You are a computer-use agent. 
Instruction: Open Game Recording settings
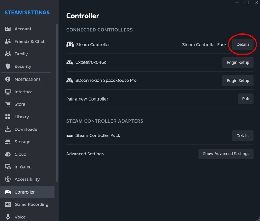[x=27, y=204]
